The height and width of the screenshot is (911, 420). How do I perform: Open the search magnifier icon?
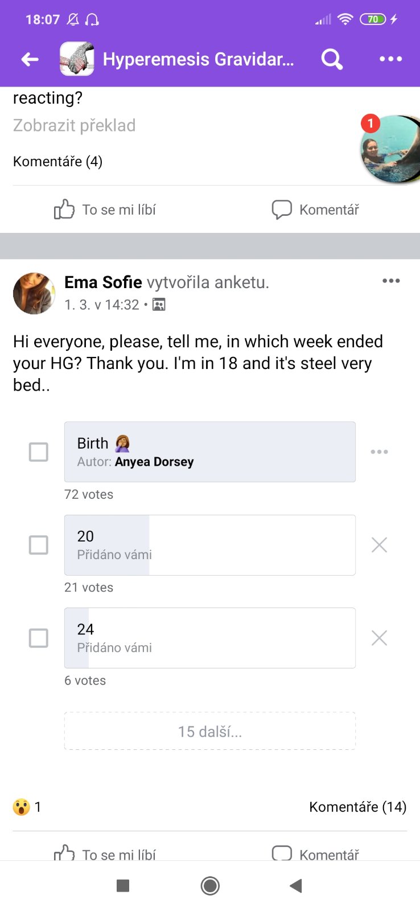(332, 59)
